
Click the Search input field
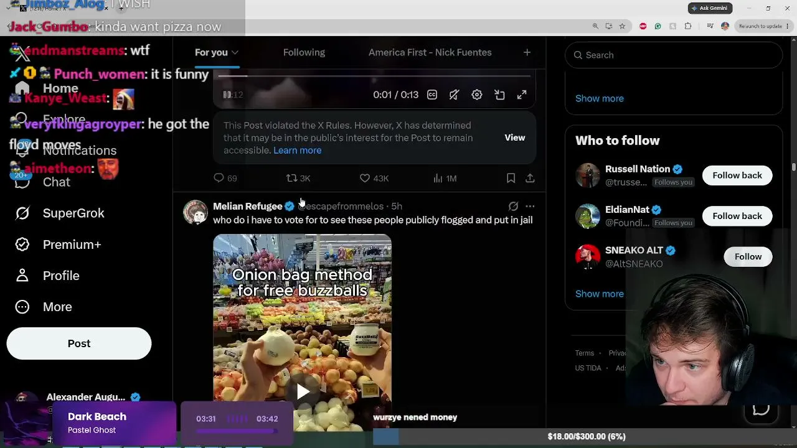[x=674, y=55]
